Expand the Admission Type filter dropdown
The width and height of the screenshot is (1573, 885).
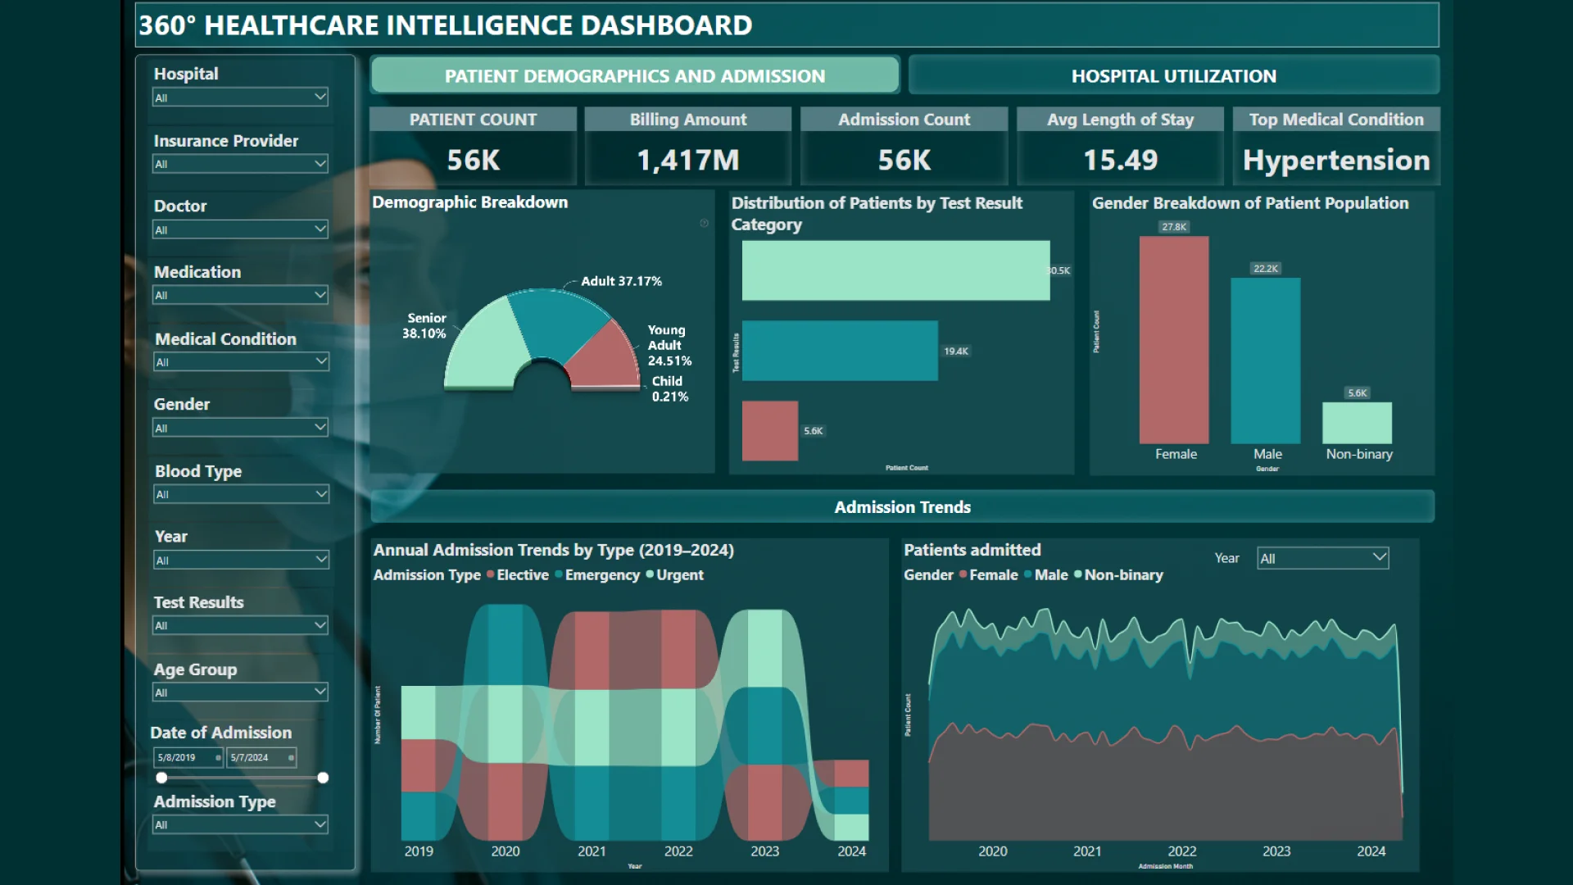[x=320, y=824]
